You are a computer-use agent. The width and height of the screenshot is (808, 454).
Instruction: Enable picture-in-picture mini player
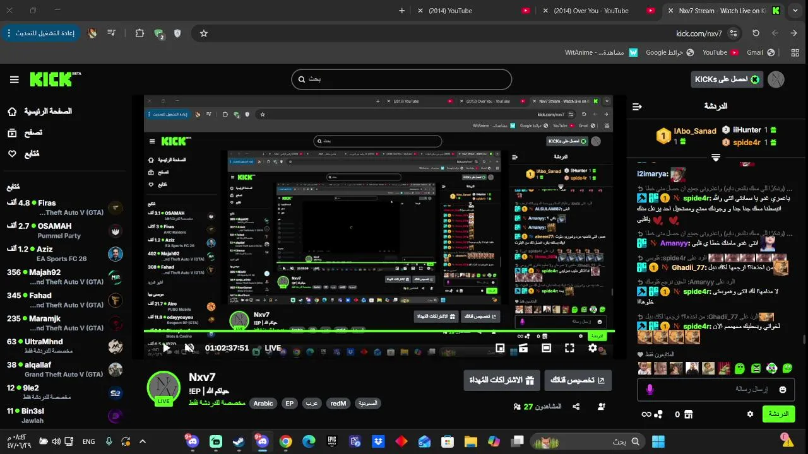(x=500, y=348)
